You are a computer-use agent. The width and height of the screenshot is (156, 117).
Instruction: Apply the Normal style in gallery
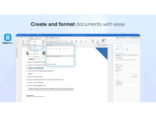pos(71,41)
